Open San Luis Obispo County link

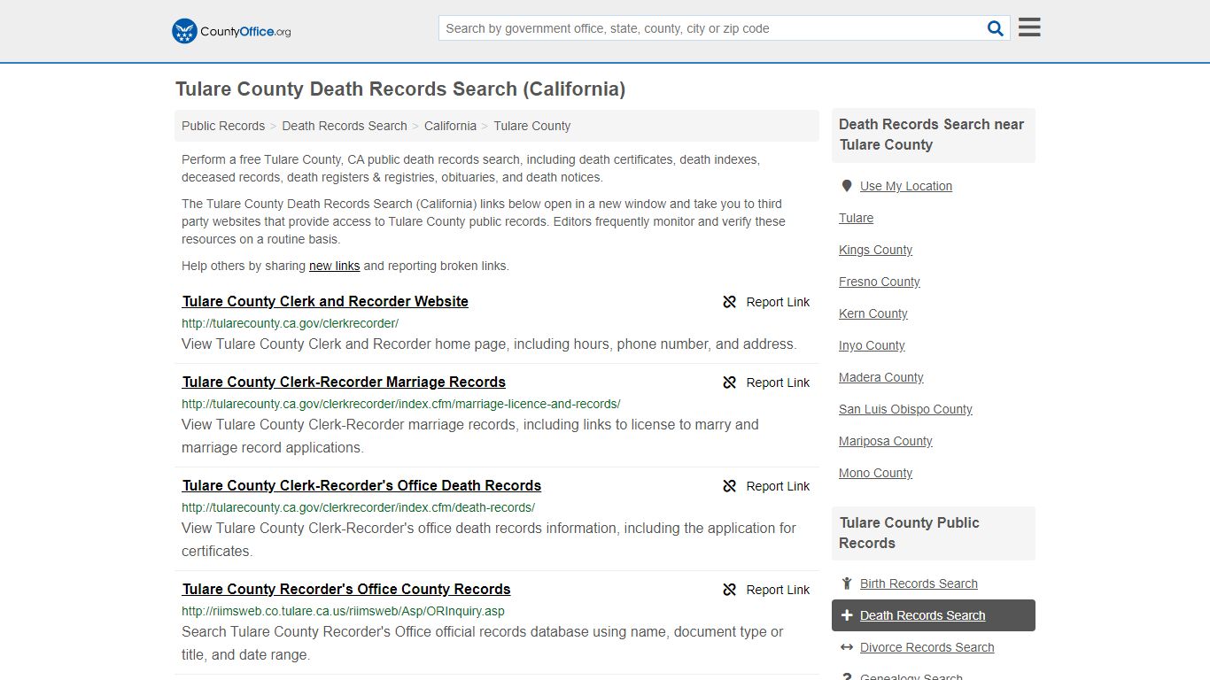coord(905,409)
